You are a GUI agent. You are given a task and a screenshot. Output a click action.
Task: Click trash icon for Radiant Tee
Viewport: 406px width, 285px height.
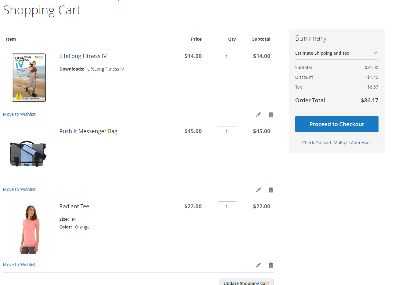coord(271,265)
